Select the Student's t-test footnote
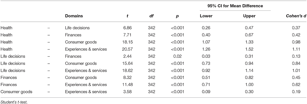Image resolution: width=307 pixels, height=104 pixels. 12,102
